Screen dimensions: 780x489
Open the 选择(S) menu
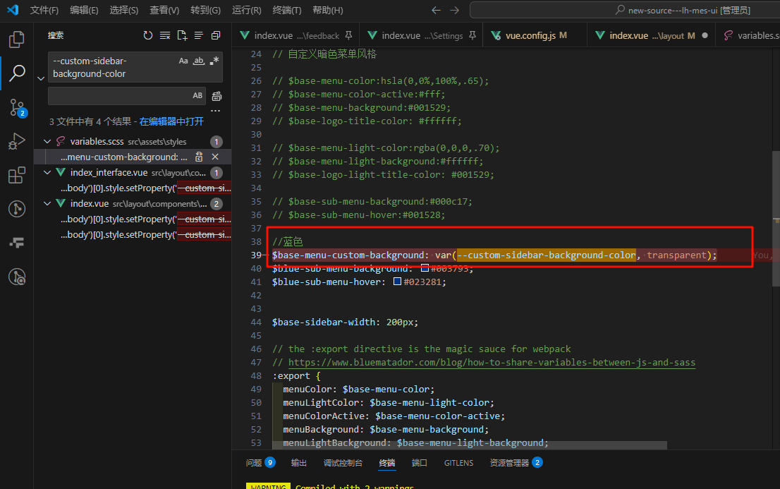pyautogui.click(x=124, y=10)
